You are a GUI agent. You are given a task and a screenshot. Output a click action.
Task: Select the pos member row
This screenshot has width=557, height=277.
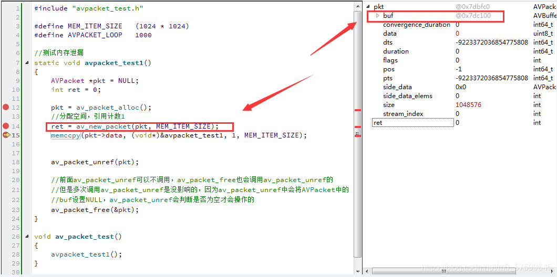tap(461, 69)
